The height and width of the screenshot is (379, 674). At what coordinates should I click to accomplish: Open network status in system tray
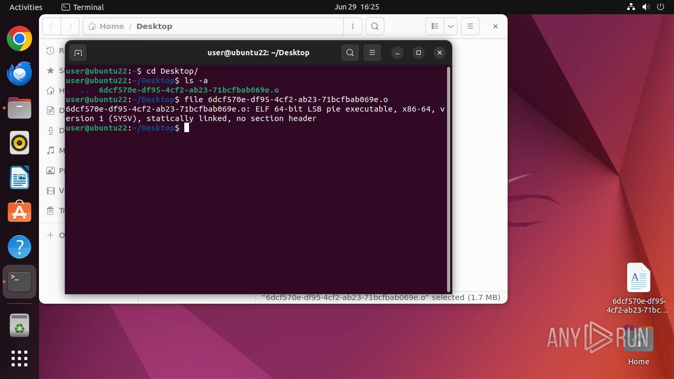click(x=631, y=7)
